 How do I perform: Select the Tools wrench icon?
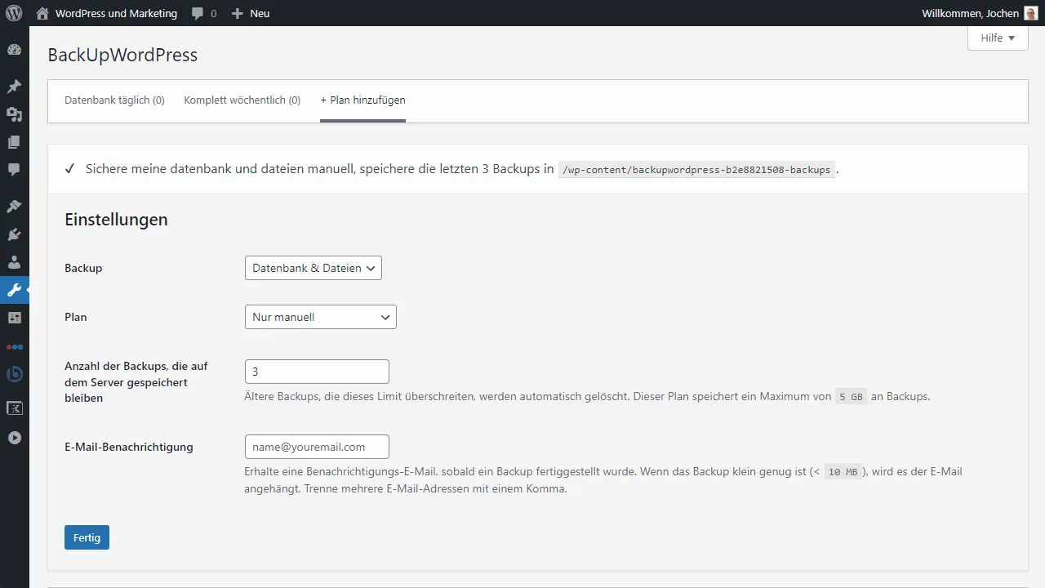[x=14, y=290]
